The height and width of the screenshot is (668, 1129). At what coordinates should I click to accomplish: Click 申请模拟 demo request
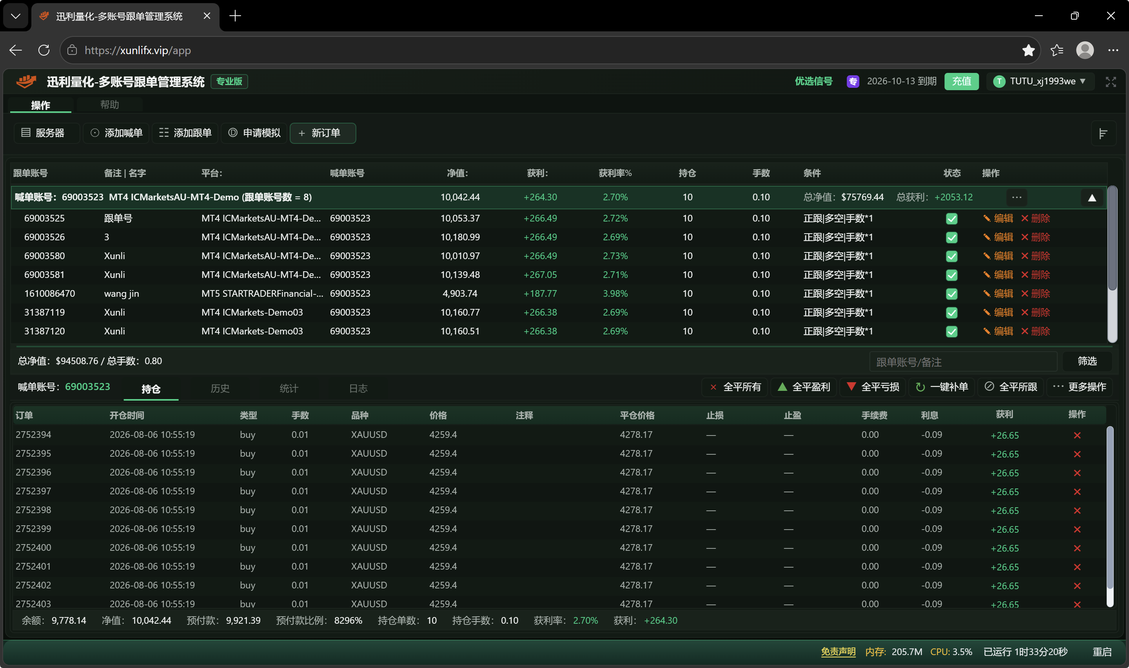point(254,133)
